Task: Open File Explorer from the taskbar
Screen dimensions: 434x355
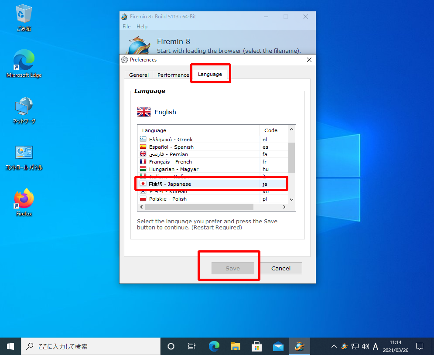Action: point(236,346)
